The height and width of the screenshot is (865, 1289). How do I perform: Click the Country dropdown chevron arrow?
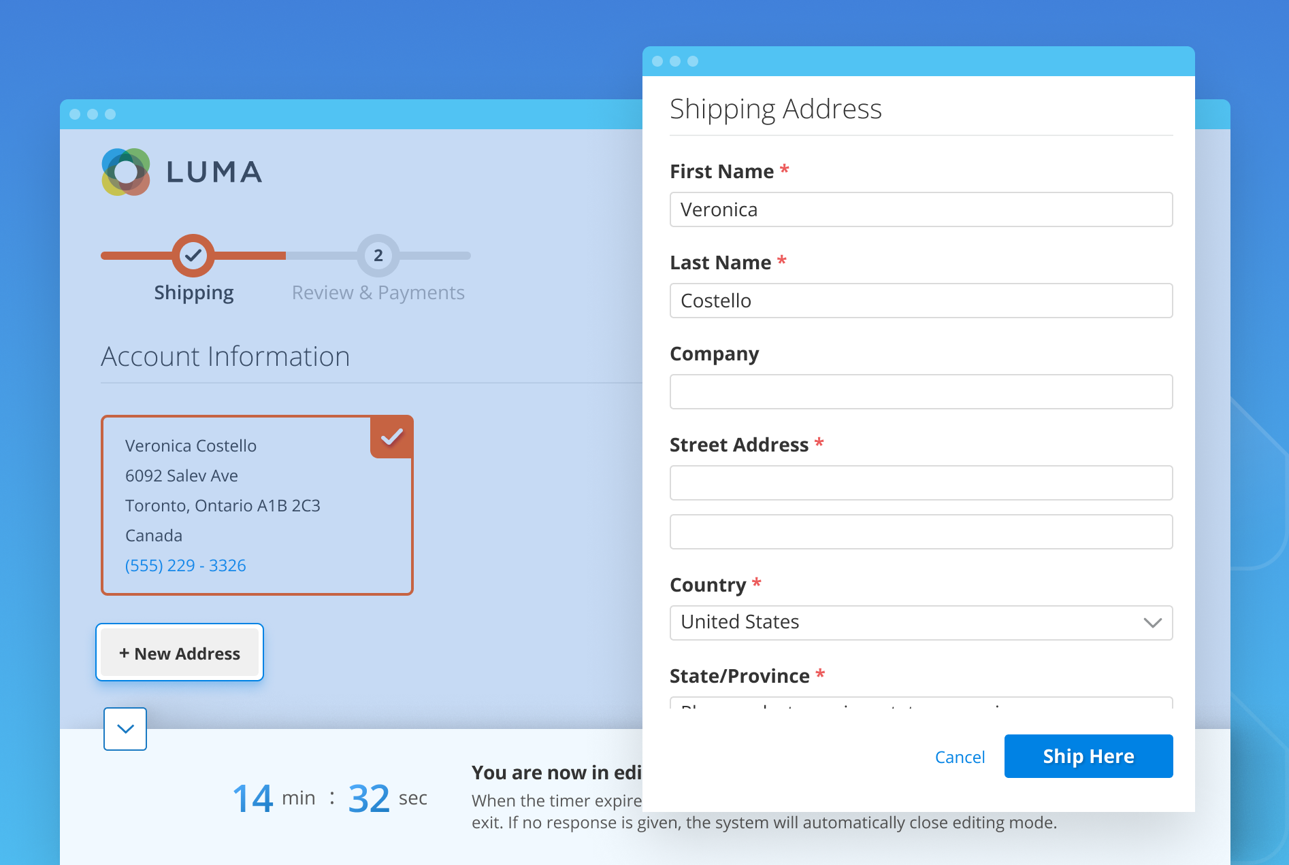[x=1152, y=623]
